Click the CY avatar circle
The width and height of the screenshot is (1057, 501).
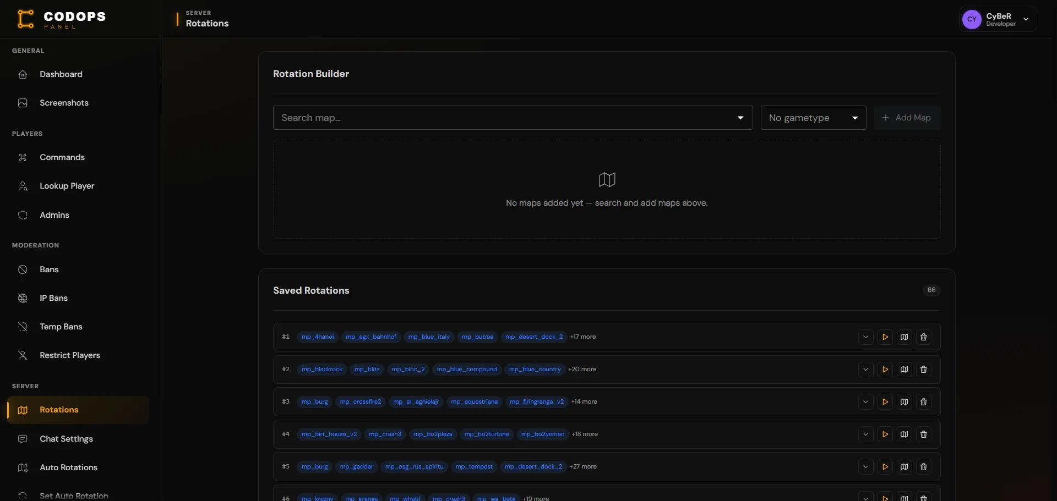click(x=972, y=19)
